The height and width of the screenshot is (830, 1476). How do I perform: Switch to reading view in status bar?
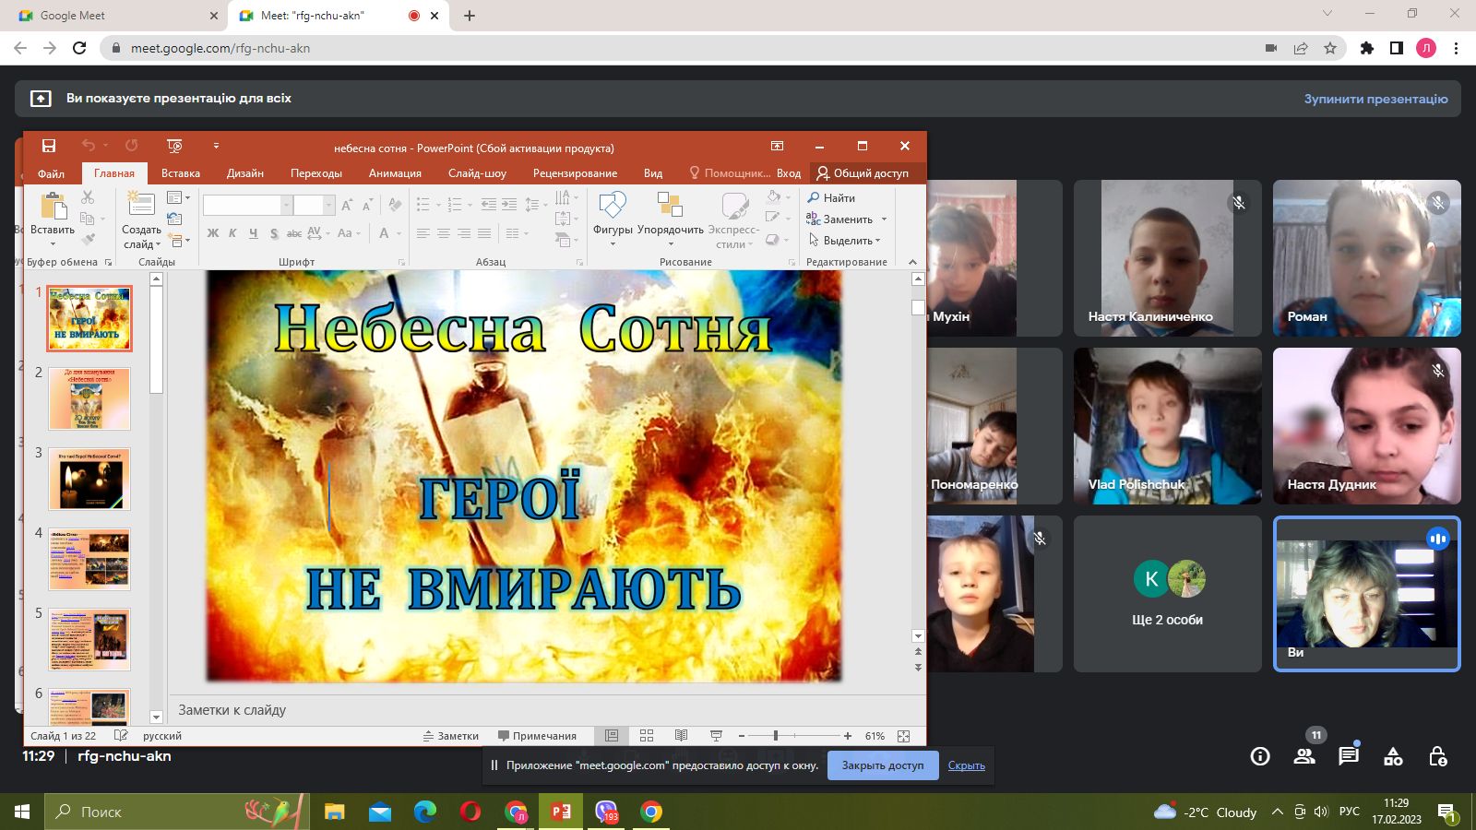681,736
